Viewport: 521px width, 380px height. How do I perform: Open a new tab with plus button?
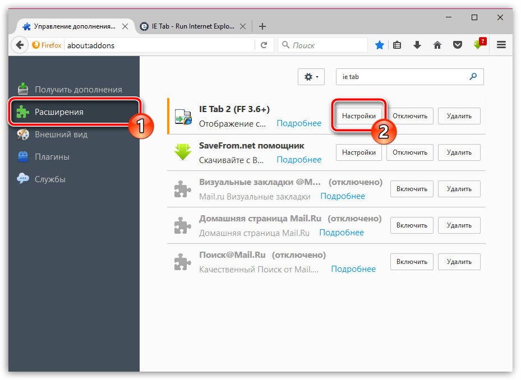tap(262, 26)
